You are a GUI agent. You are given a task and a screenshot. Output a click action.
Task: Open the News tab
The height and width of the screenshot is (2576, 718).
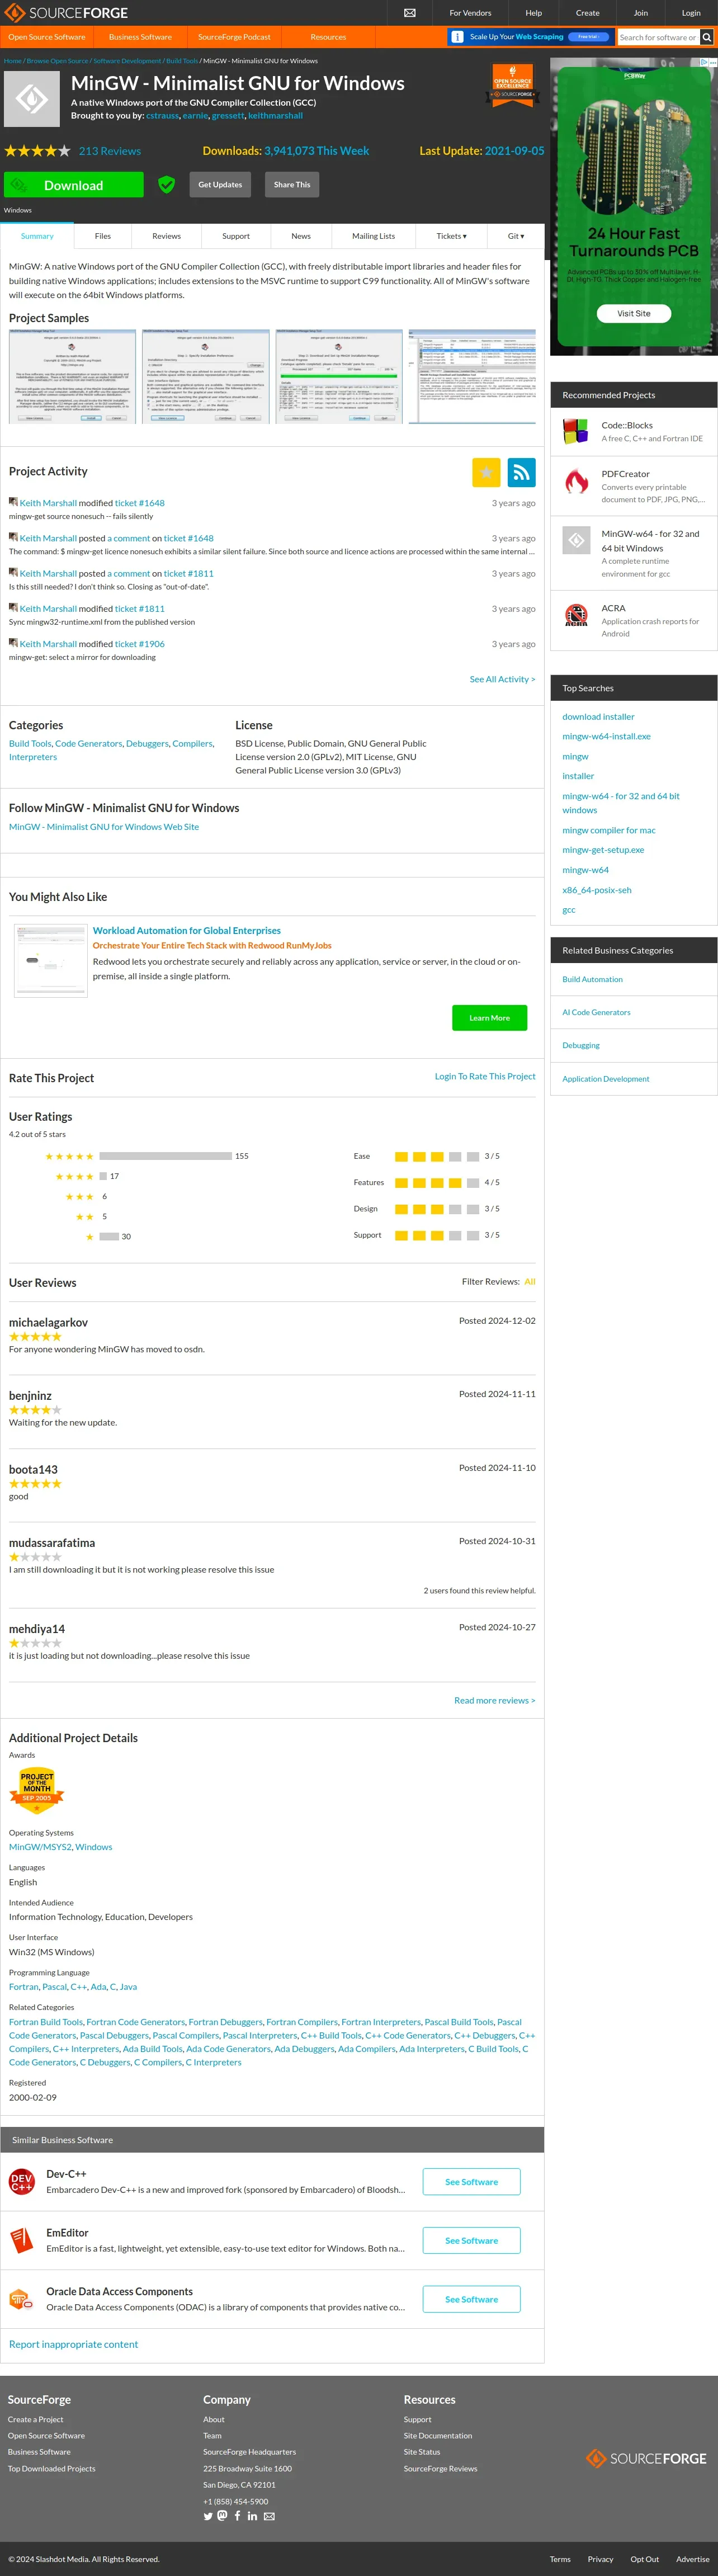tap(301, 236)
